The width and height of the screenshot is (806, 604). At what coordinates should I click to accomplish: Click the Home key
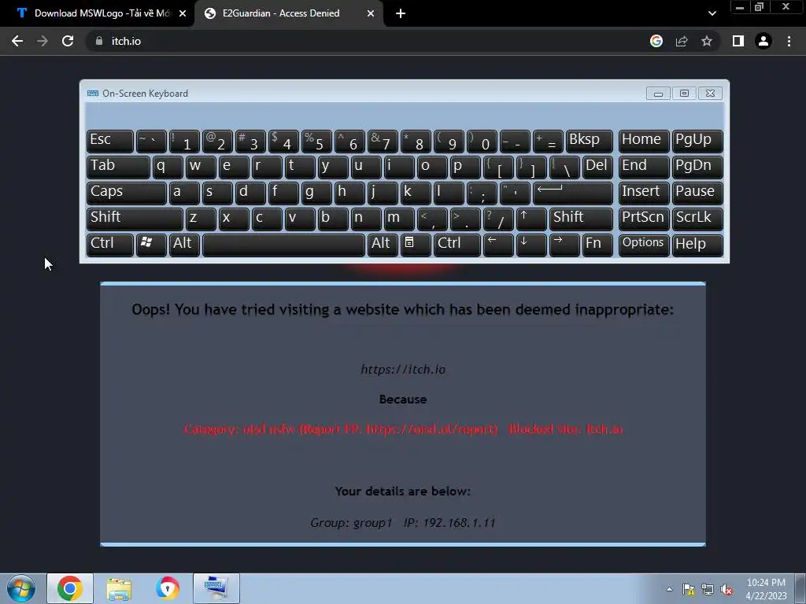[x=644, y=141]
